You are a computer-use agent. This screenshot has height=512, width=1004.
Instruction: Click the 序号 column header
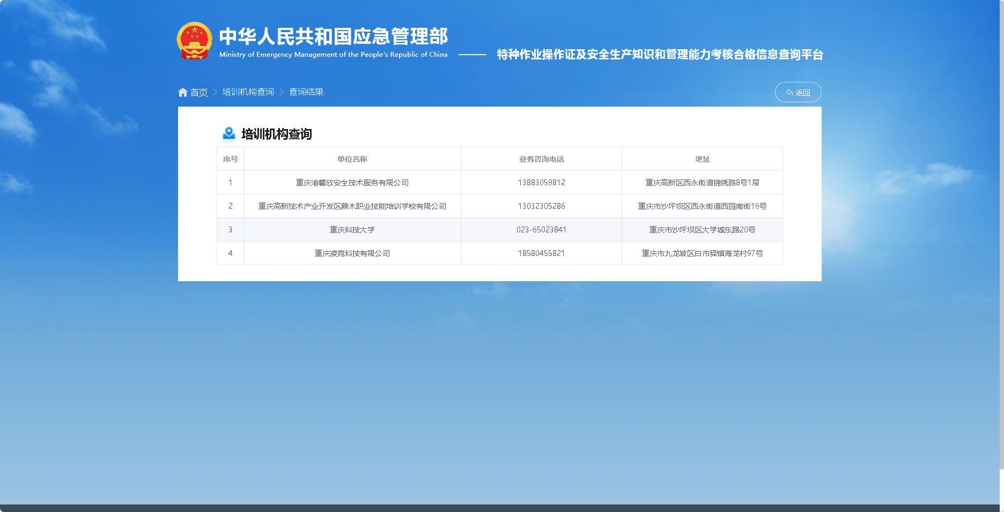tap(230, 159)
